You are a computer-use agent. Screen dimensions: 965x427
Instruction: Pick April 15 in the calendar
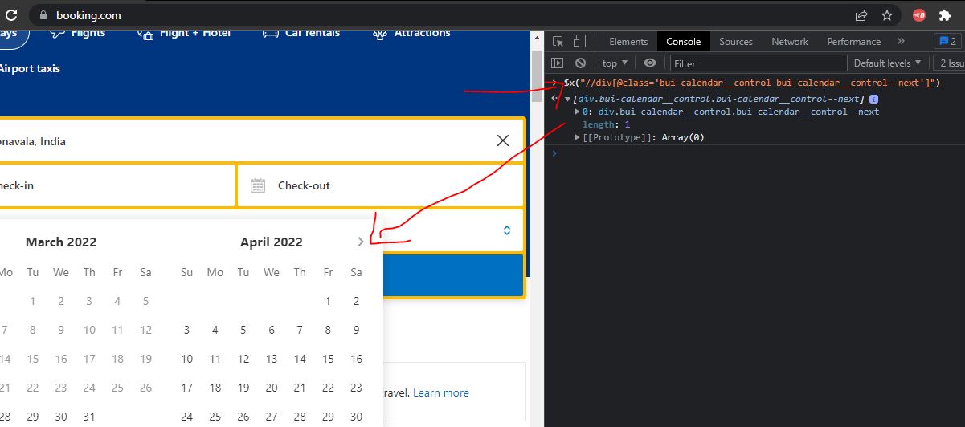pos(328,359)
